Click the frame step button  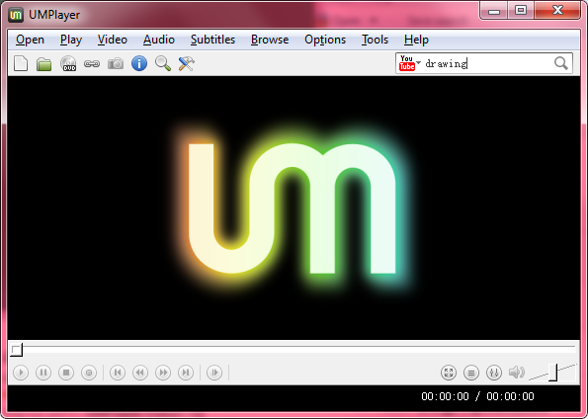[x=214, y=373]
